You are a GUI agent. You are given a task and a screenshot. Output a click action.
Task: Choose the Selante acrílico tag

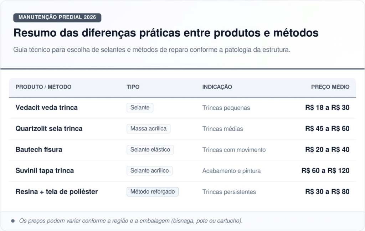149,171
